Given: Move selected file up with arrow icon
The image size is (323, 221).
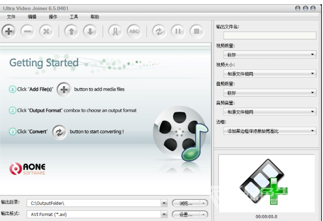Looking at the screenshot, I should click(x=71, y=31).
